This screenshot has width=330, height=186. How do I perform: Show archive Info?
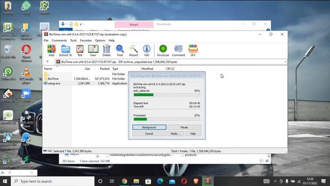pos(146,51)
